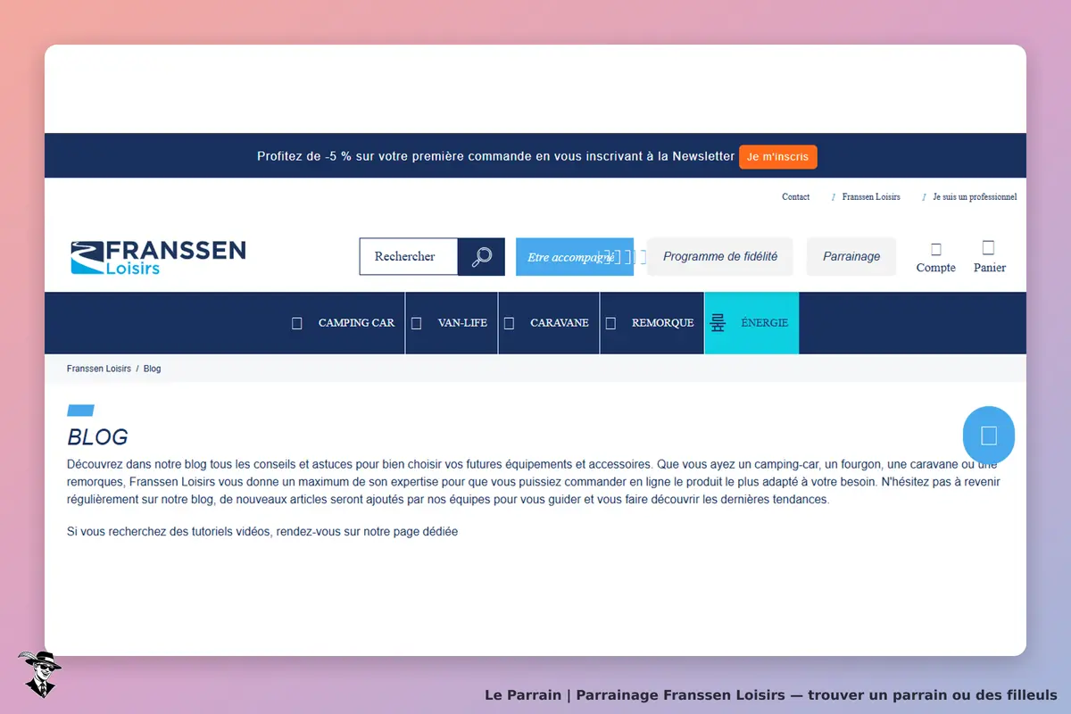Open the Compte account icon

click(935, 257)
